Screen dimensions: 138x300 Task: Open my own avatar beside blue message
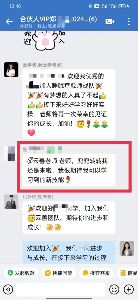coord(127,248)
